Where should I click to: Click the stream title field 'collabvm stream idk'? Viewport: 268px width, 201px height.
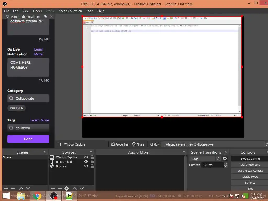28,27
